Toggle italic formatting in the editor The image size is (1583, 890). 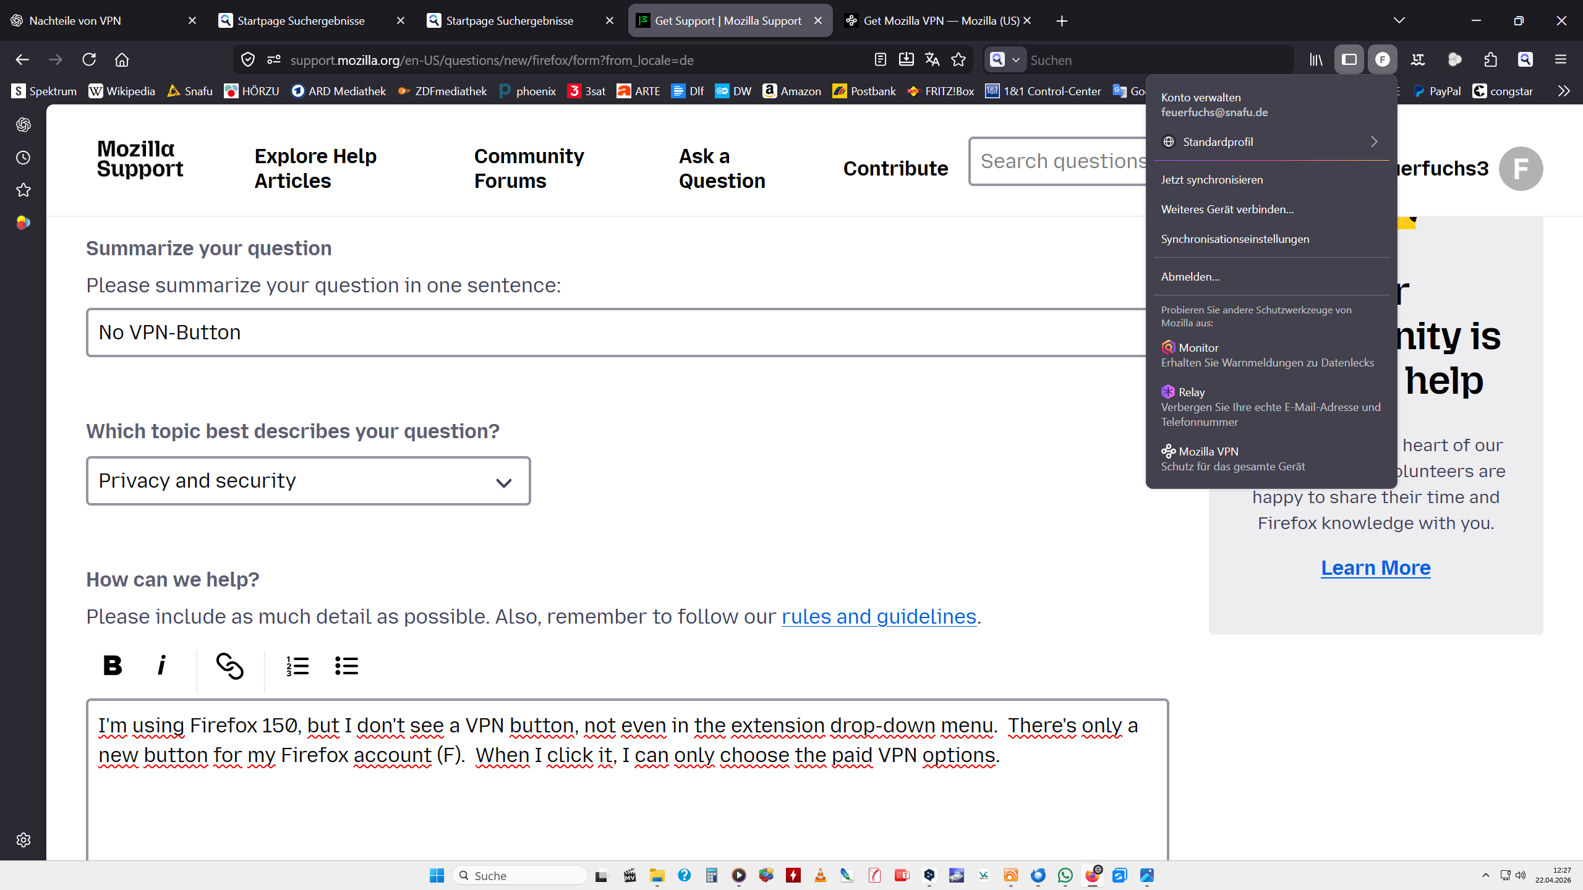click(161, 666)
